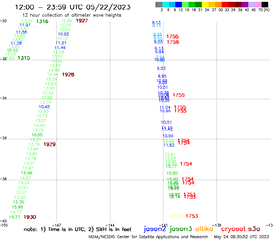Click the 'jason3' satellite legend label
Screen dimensions: 273x240
(x=181, y=229)
